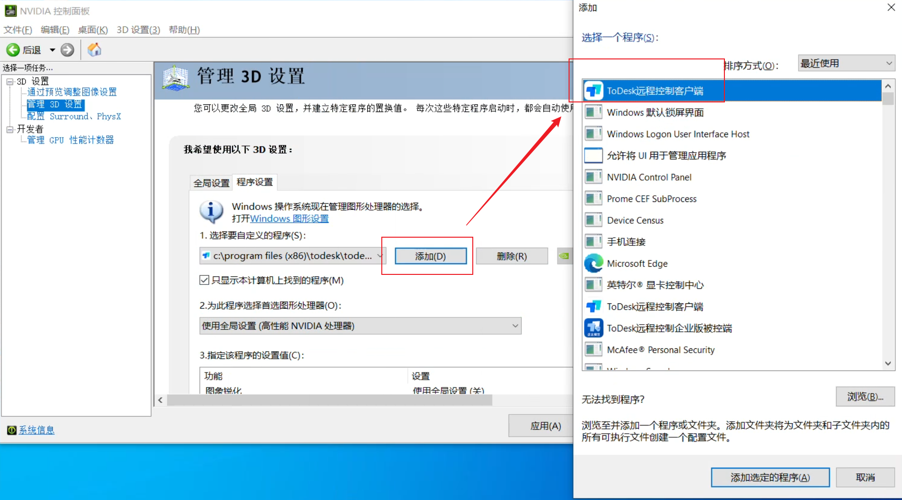The height and width of the screenshot is (500, 902).
Task: Collapse the 开发者 tree node
Action: pyautogui.click(x=10, y=129)
